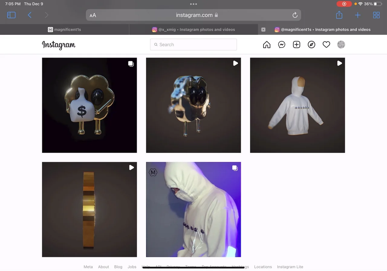The height and width of the screenshot is (271, 387).
Task: Open the money bag character post
Action: [89, 105]
